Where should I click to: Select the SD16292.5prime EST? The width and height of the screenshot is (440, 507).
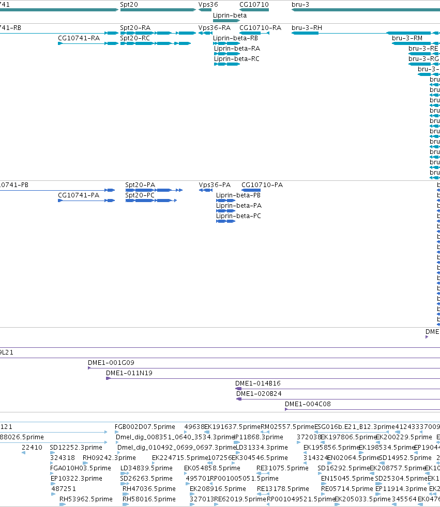[320, 473]
